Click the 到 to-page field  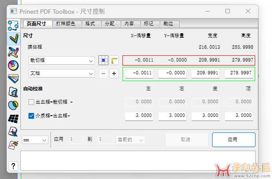106,140
